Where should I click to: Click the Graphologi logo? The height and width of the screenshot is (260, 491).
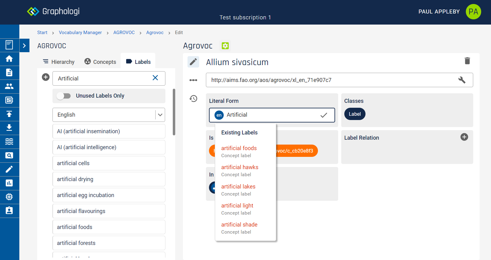pos(53,11)
